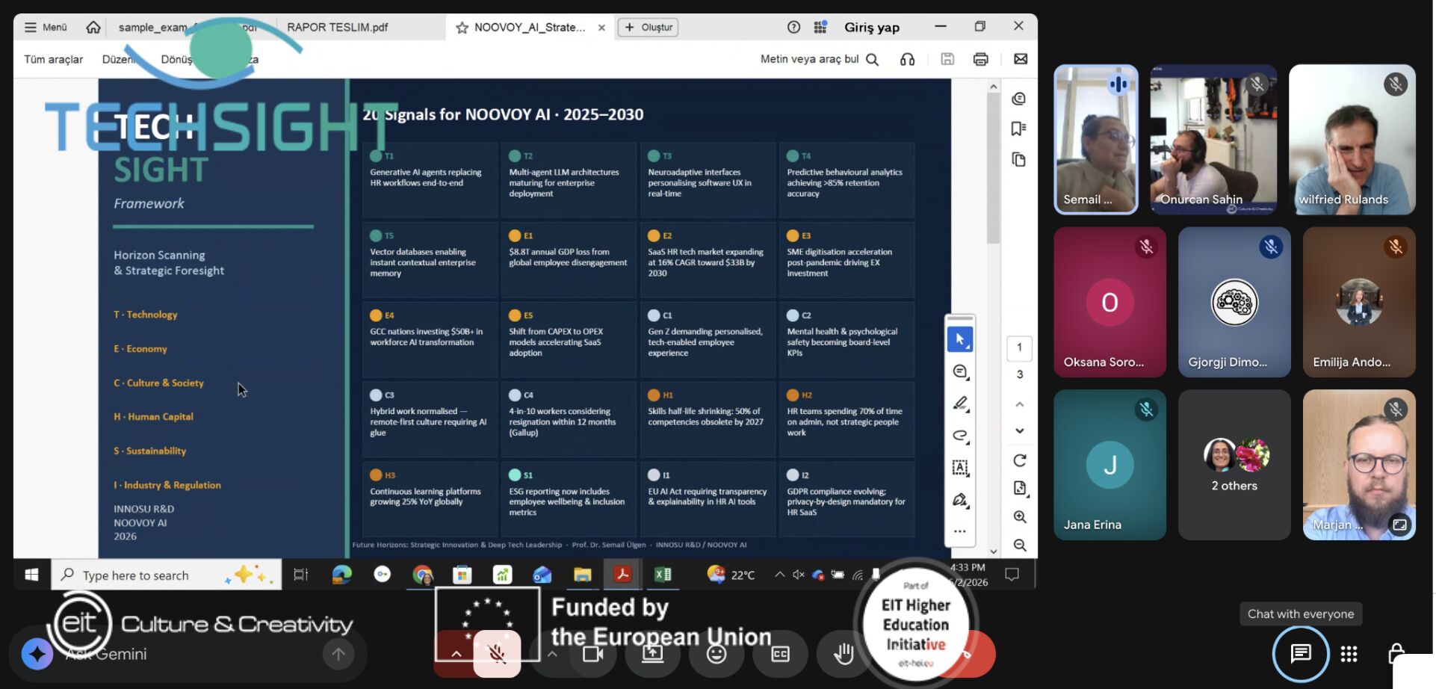Click the Ask Gemini sparkle button
1436x689 pixels.
coord(37,654)
